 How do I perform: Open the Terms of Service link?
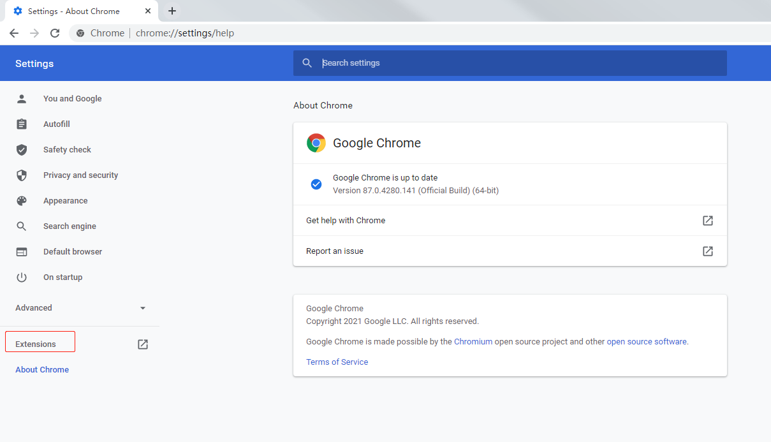click(337, 362)
